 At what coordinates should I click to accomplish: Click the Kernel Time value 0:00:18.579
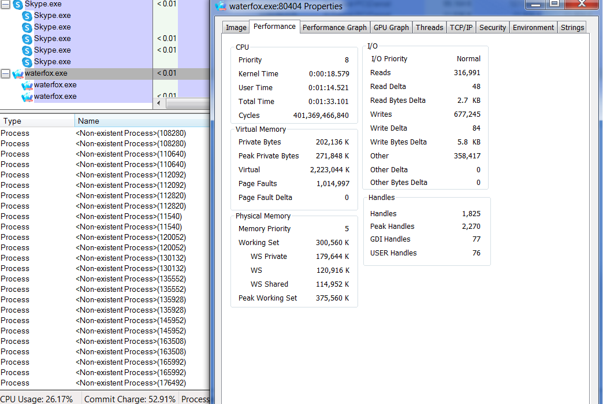click(329, 74)
